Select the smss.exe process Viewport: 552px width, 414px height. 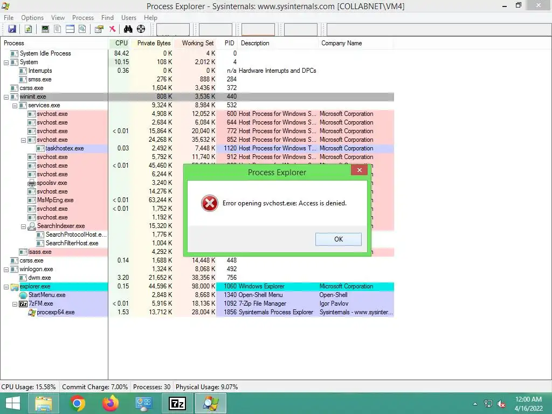40,79
